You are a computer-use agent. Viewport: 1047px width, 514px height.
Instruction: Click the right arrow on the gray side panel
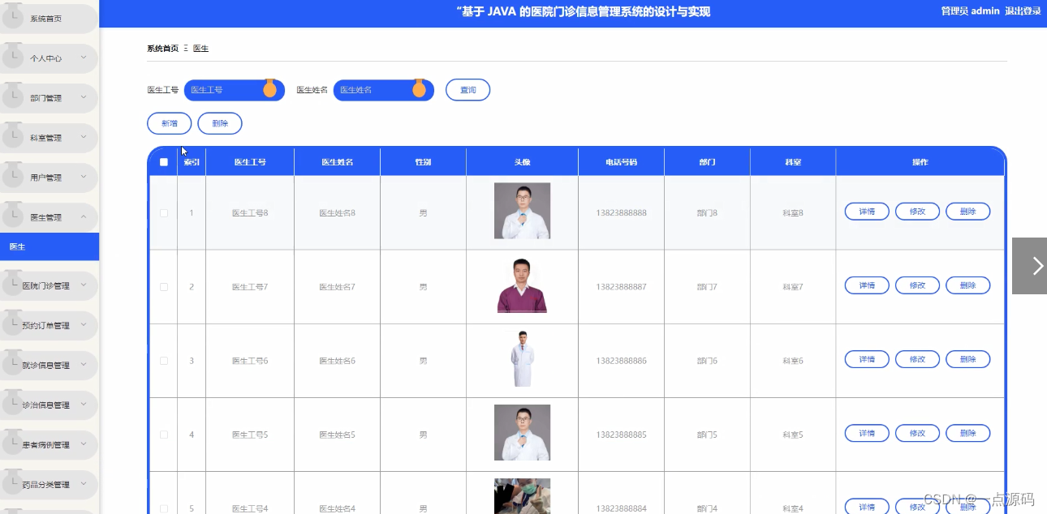pos(1037,266)
